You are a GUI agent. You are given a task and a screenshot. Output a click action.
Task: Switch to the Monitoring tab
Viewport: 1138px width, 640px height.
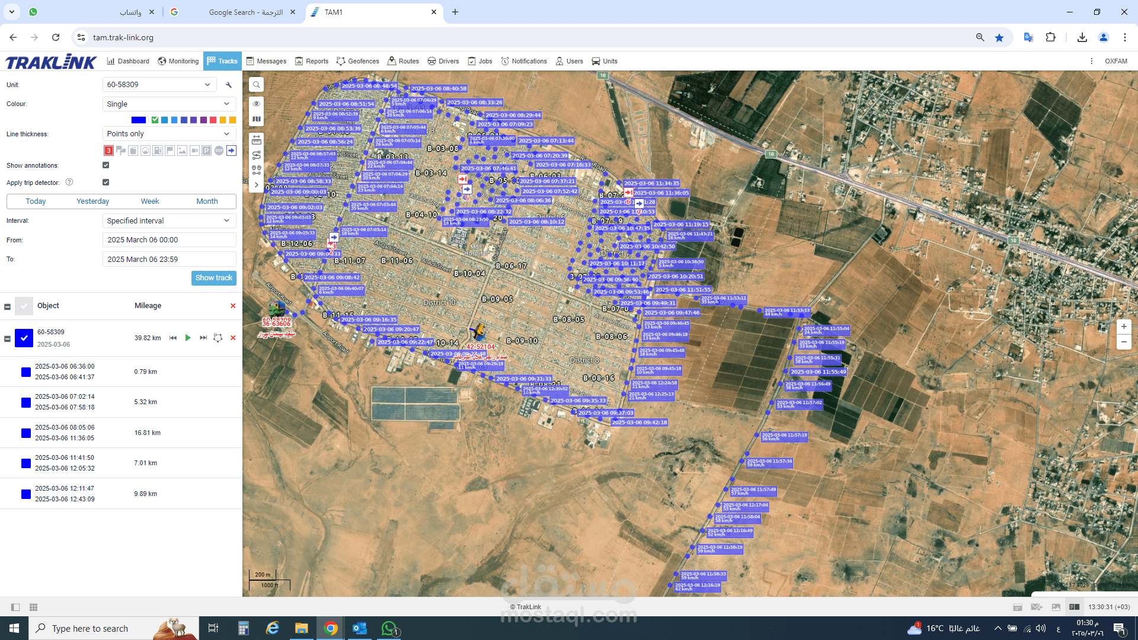coord(178,61)
